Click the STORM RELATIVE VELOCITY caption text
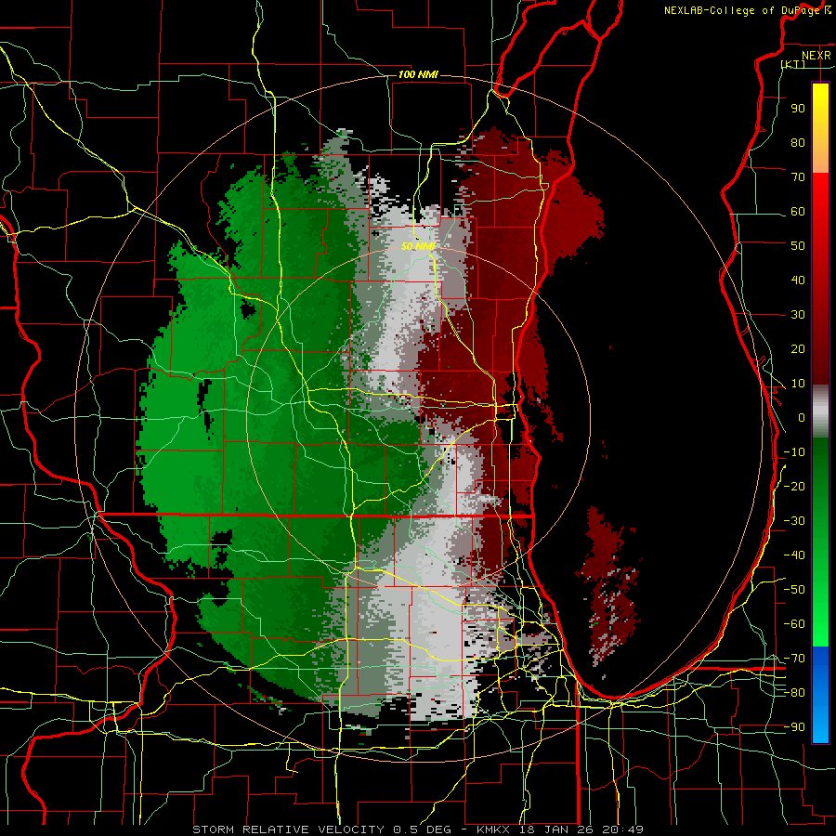836x836 pixels. tap(288, 829)
